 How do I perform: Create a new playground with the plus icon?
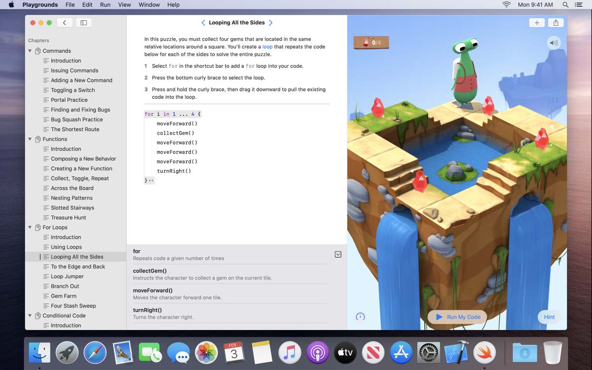pyautogui.click(x=537, y=22)
